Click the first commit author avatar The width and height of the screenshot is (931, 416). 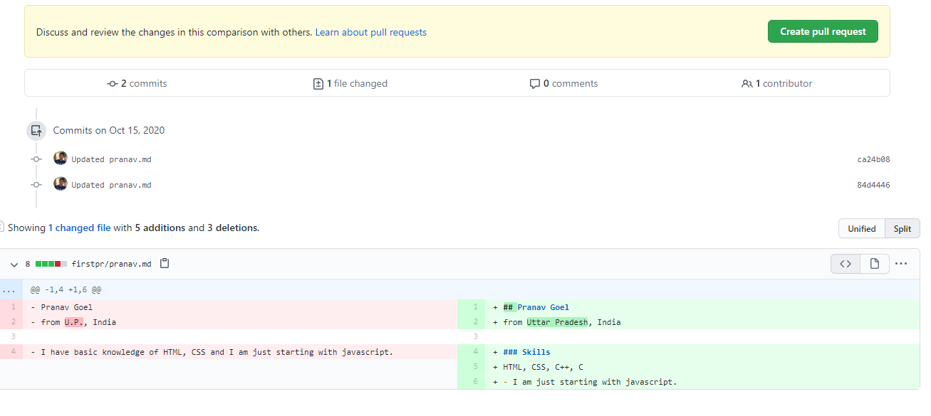coord(61,159)
